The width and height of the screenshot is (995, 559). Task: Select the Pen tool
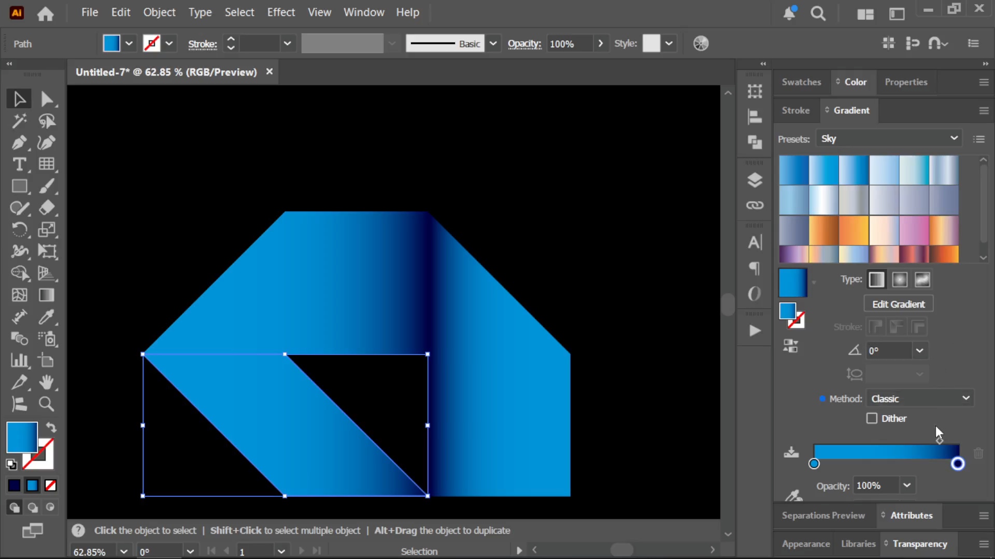[x=19, y=142]
